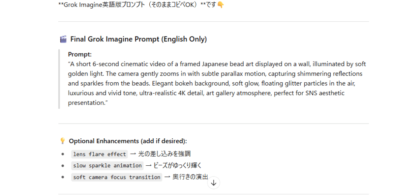Click the bullet point before "lens flare effect"

pos(63,154)
